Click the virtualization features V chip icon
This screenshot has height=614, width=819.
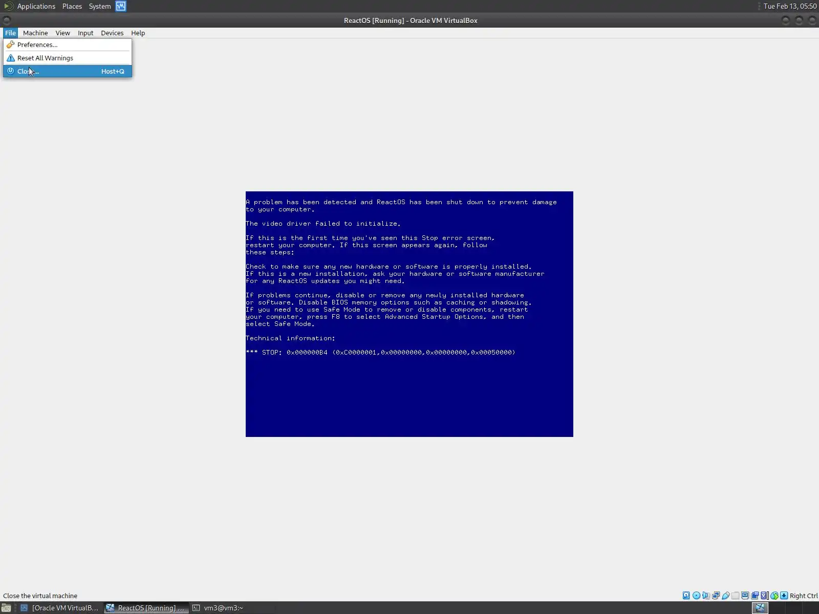tap(764, 596)
